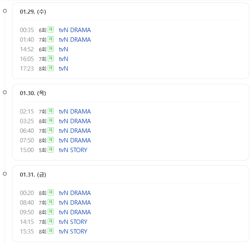Click the 07:50 broadcast time
This screenshot has height=244, width=252.
27,140
